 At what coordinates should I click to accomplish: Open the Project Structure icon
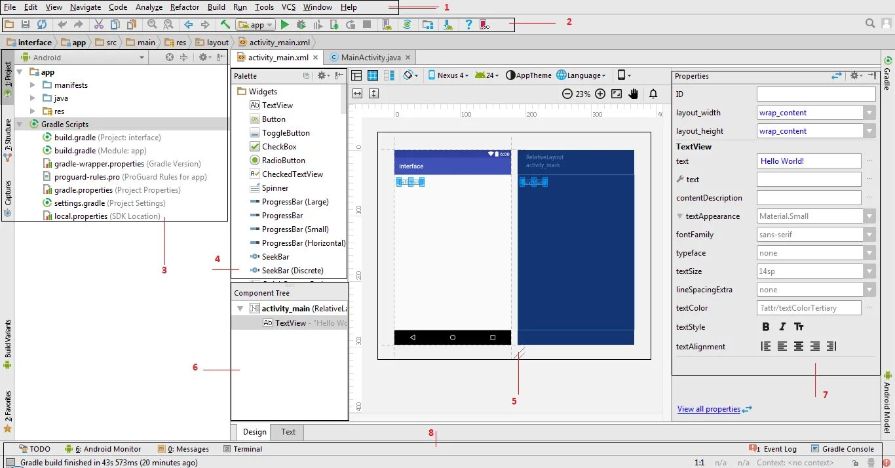pyautogui.click(x=427, y=25)
